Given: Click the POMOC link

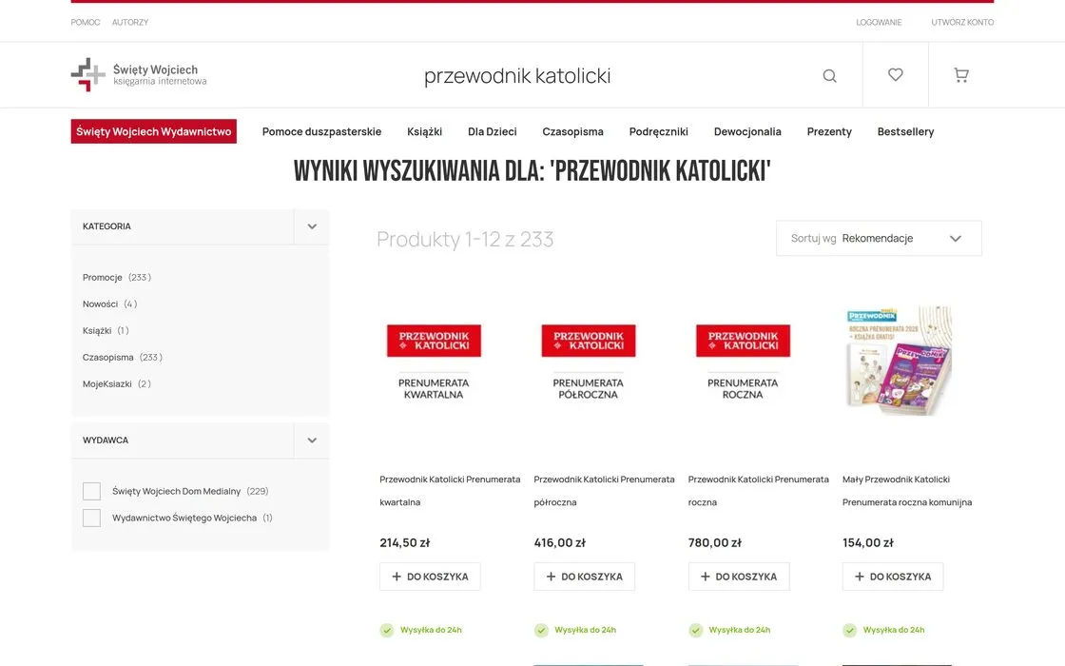Looking at the screenshot, I should click(85, 23).
